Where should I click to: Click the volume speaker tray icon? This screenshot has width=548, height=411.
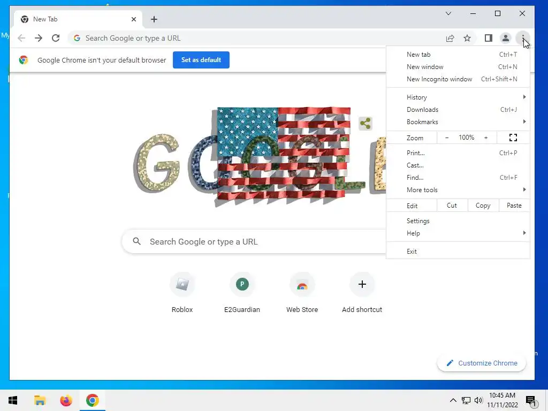tap(478, 400)
